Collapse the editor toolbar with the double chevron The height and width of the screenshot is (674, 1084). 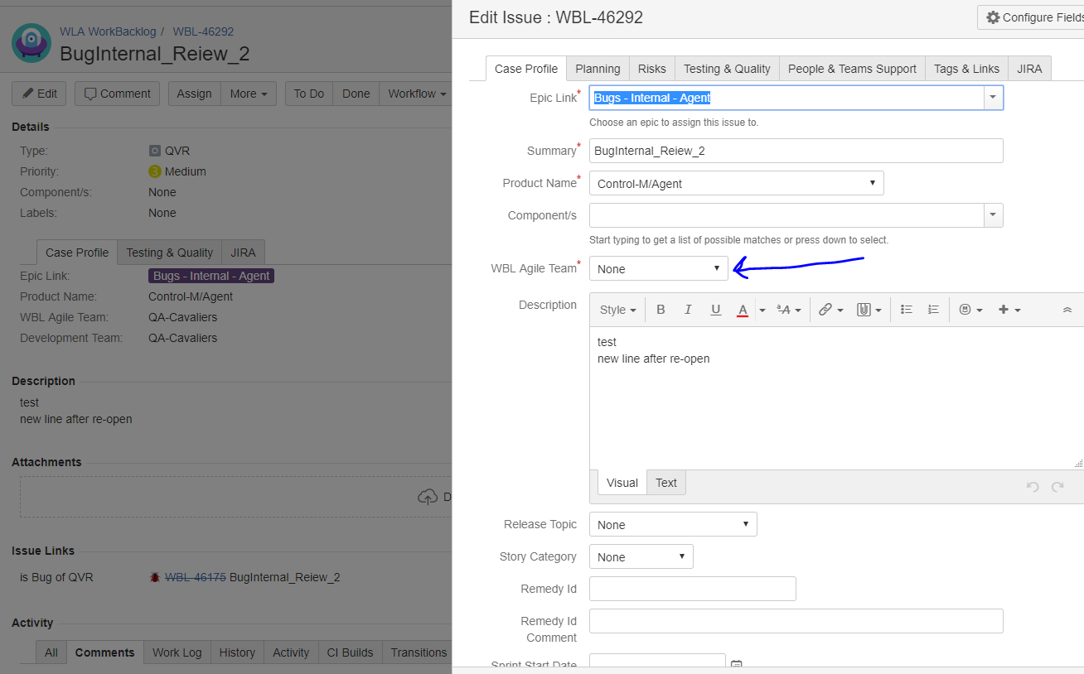(x=1067, y=310)
